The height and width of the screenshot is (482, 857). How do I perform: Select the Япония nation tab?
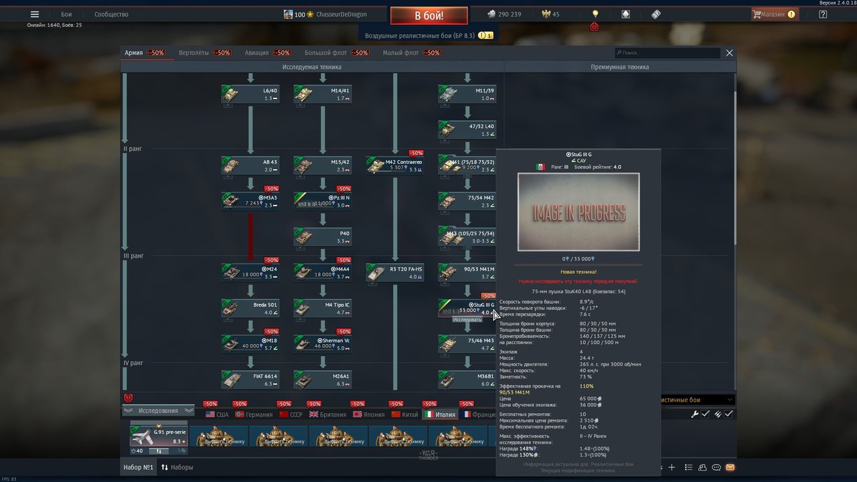369,414
